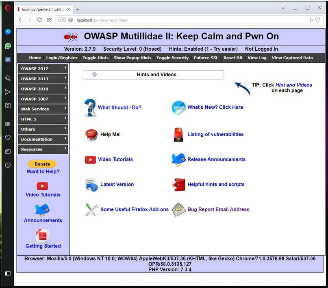This screenshot has width=328, height=288.
Task: Click the heart bookmark icon in address bar
Action: tap(318, 20)
